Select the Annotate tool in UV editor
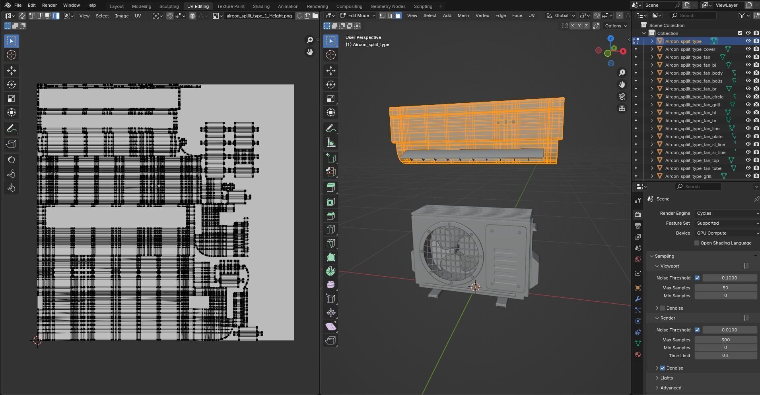 click(x=12, y=128)
